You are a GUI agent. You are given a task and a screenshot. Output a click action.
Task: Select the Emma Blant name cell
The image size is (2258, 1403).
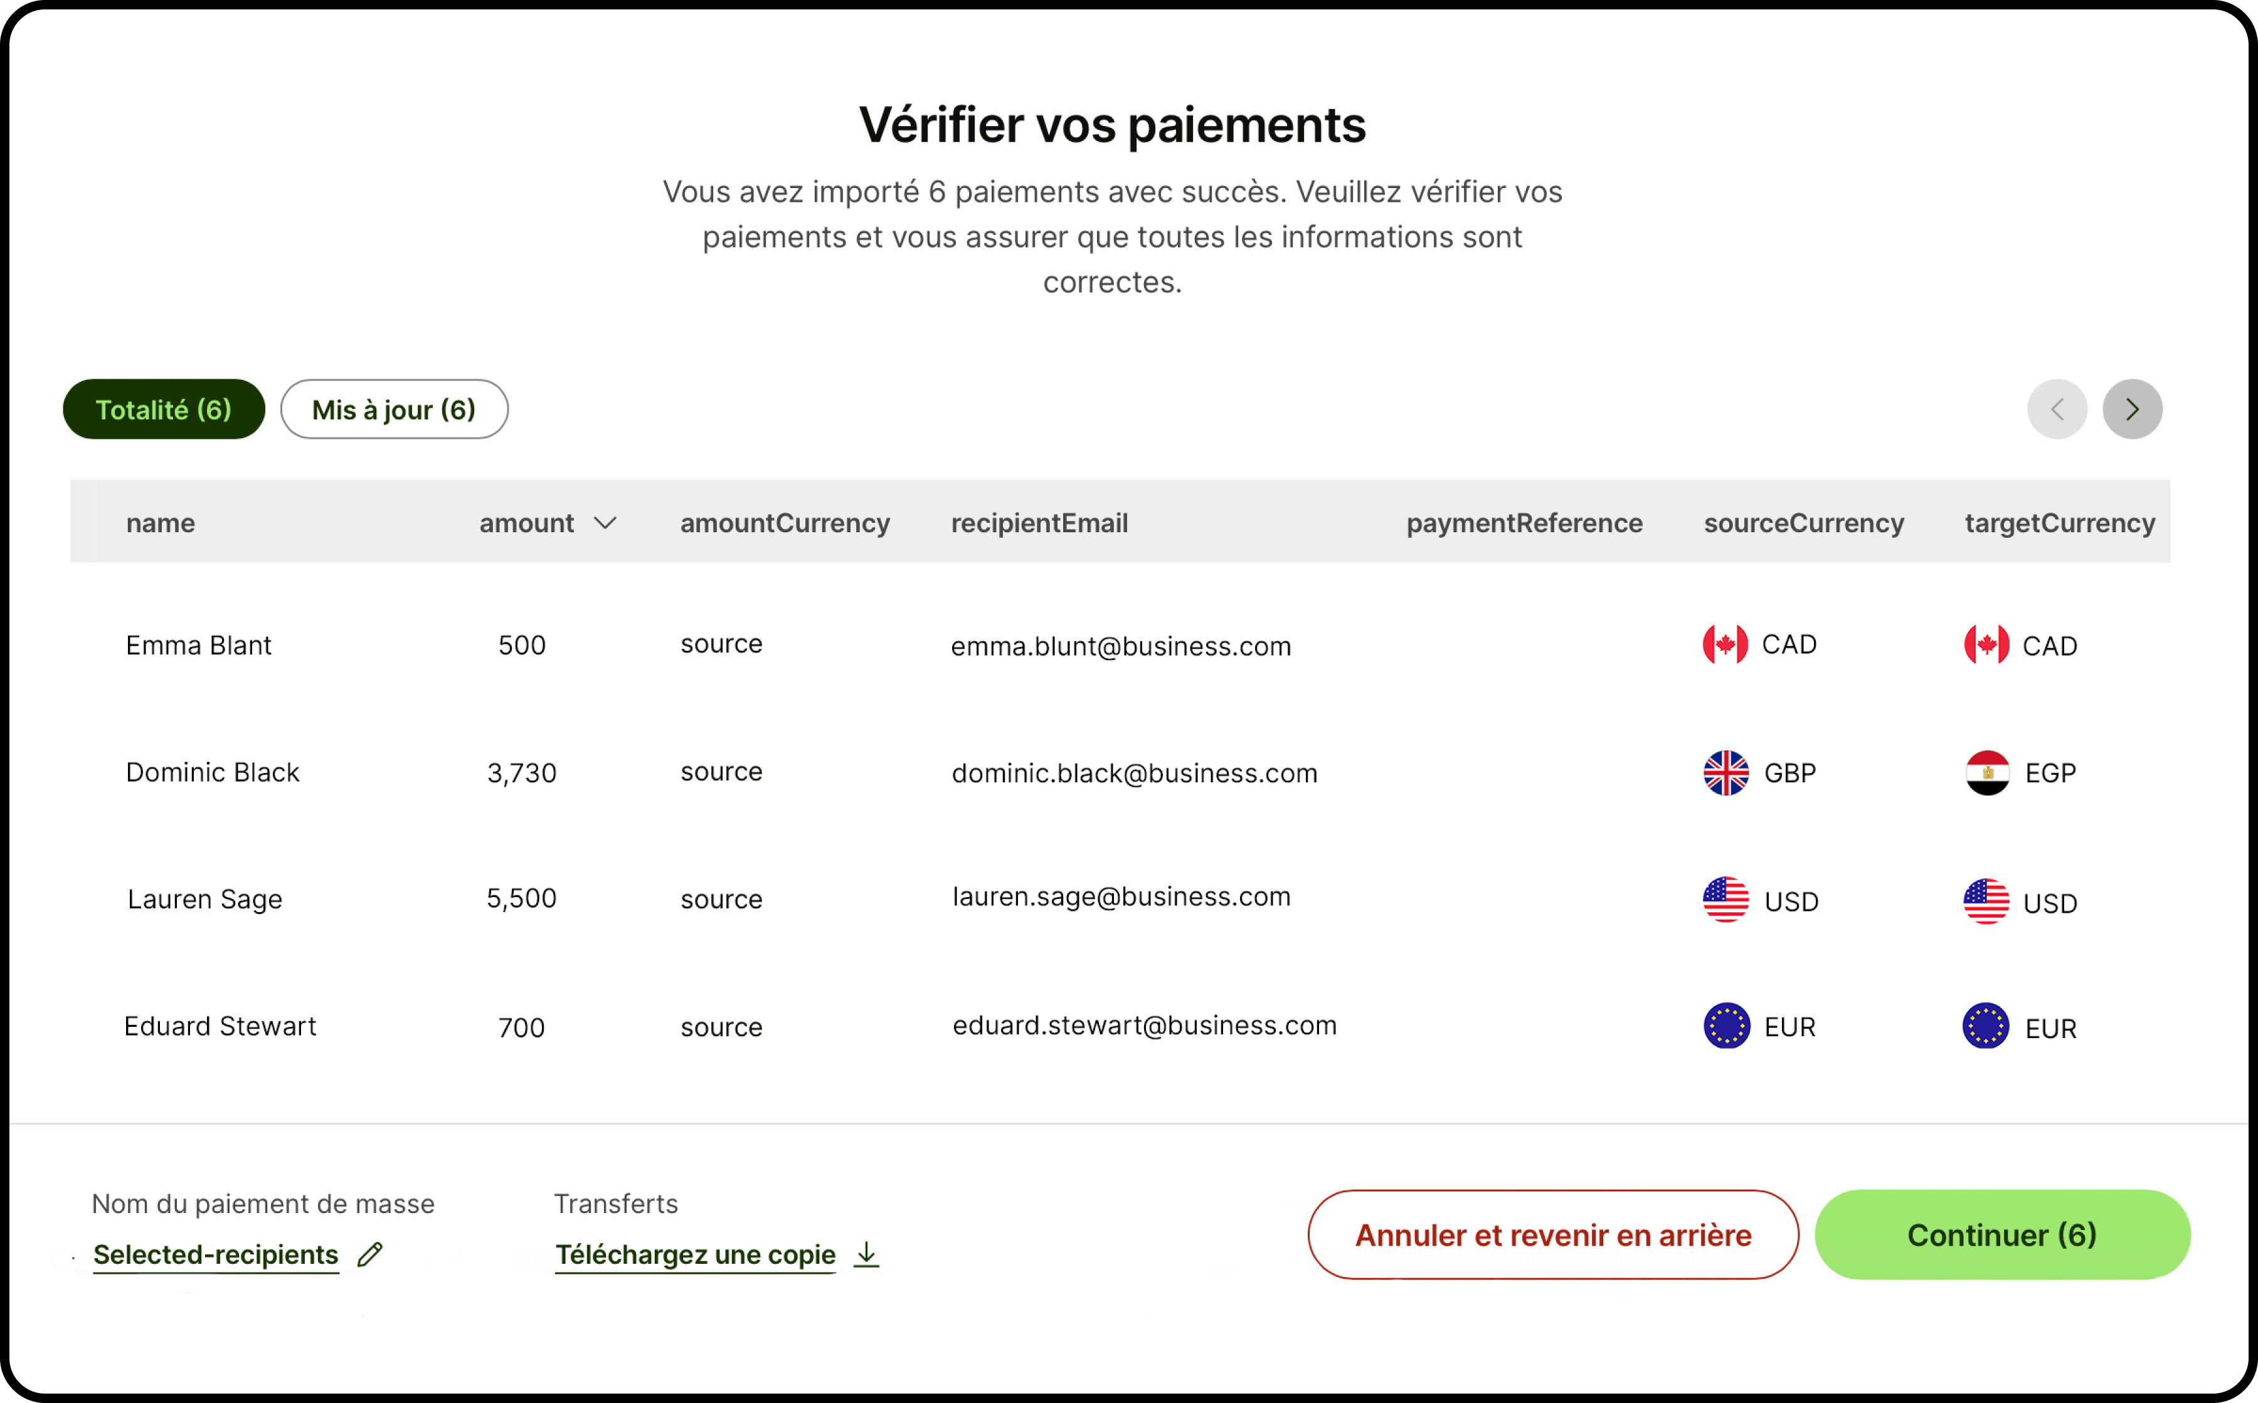coord(199,645)
